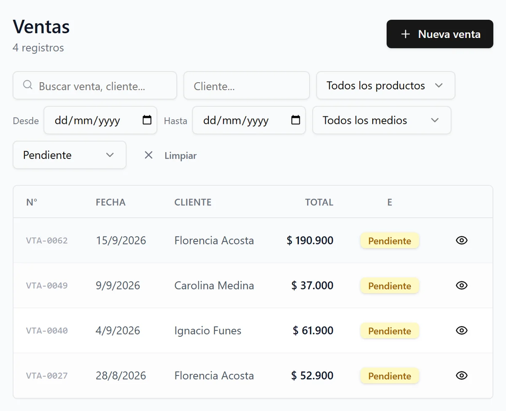Image resolution: width=506 pixels, height=411 pixels.
Task: Create a new sale with Nueva venta
Action: [440, 34]
